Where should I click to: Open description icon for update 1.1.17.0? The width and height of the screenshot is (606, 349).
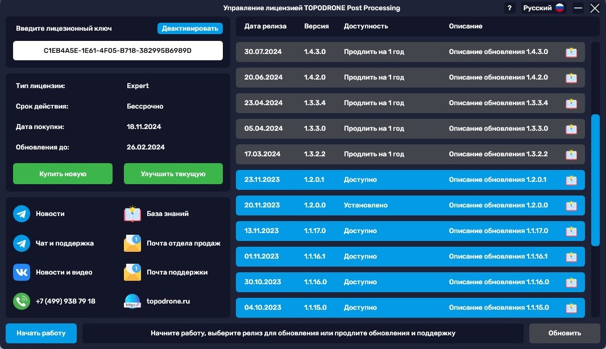coord(571,231)
